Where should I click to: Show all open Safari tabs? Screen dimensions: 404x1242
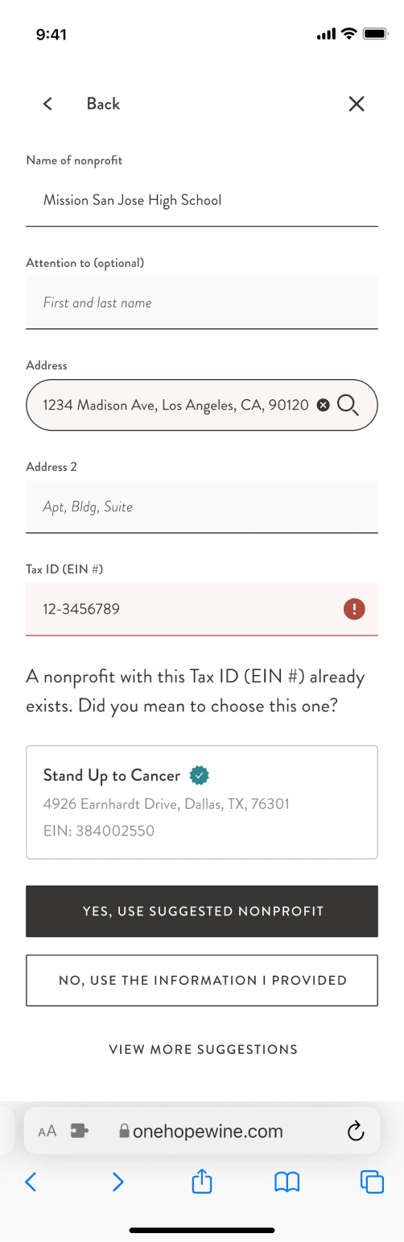tap(372, 1182)
